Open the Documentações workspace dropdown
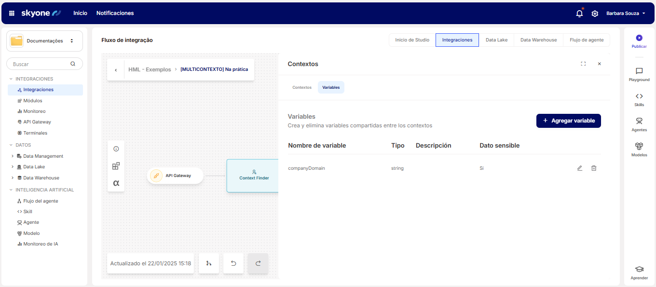Viewport: 656px width, 287px height. (x=44, y=41)
